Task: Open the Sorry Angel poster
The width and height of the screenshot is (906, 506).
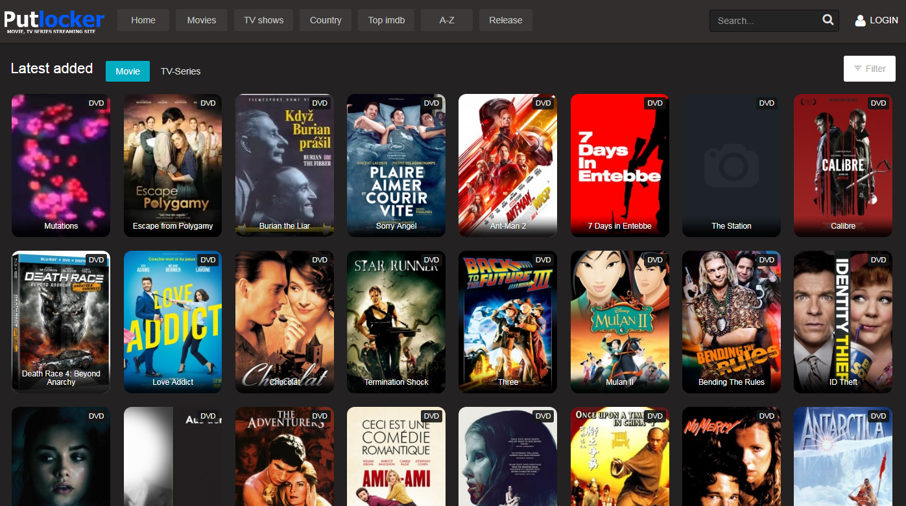Action: [396, 166]
